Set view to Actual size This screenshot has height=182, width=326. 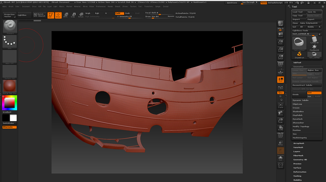tap(280, 49)
